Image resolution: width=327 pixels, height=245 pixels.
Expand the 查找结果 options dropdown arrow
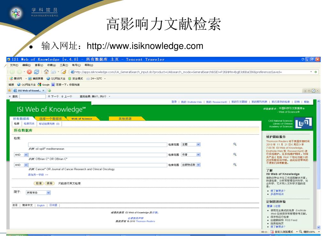(x=110, y=96)
